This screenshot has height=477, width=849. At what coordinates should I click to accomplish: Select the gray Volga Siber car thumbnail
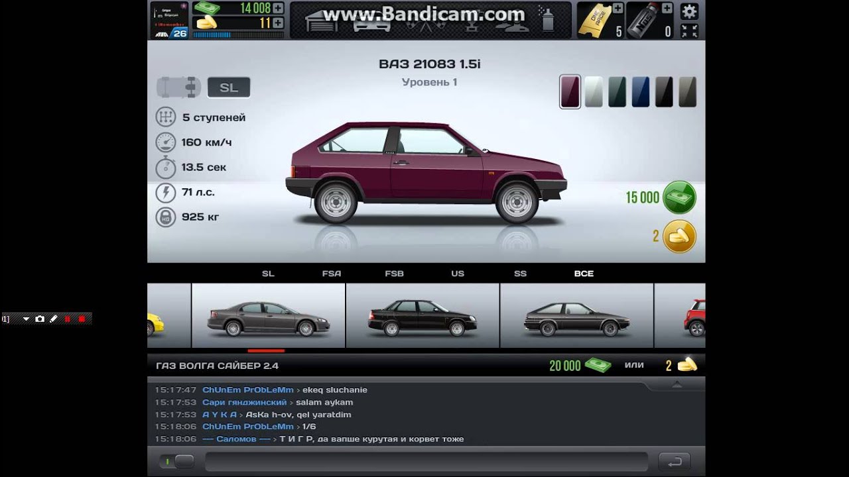(x=268, y=316)
